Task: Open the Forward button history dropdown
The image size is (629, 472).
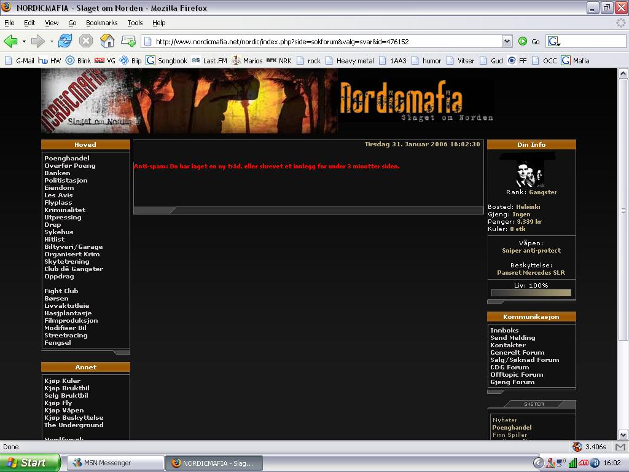Action: 52,41
